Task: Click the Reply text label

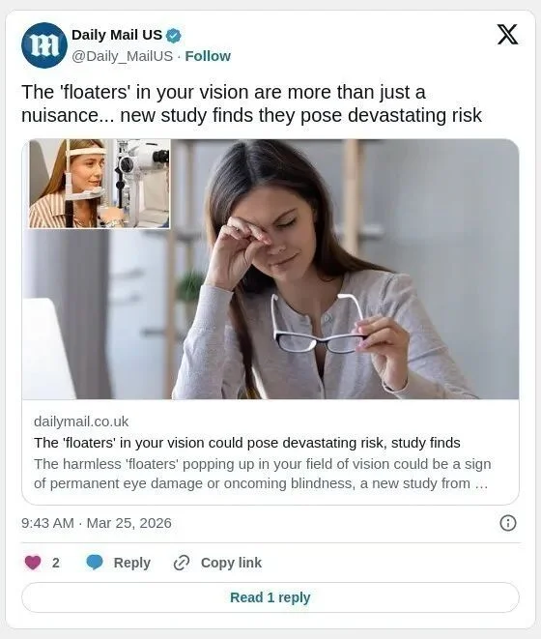Action: point(132,563)
